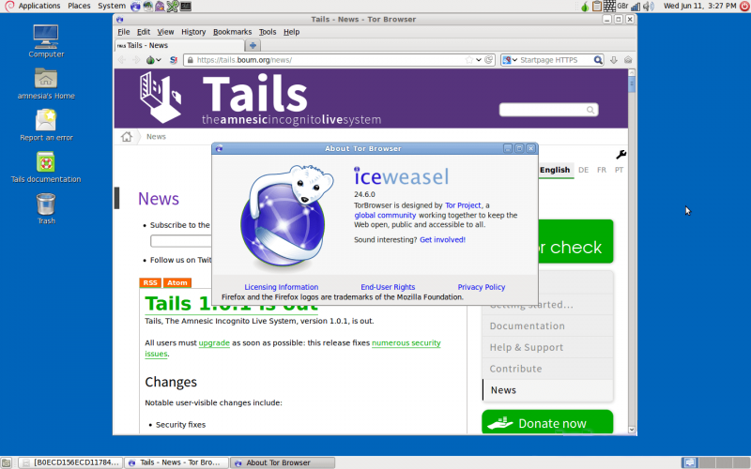This screenshot has width=751, height=469.
Task: Click the bookmark star in URL bar
Action: click(469, 60)
